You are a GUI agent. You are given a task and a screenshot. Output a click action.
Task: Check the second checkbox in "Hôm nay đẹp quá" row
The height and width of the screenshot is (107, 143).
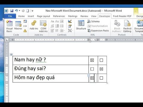101,78
